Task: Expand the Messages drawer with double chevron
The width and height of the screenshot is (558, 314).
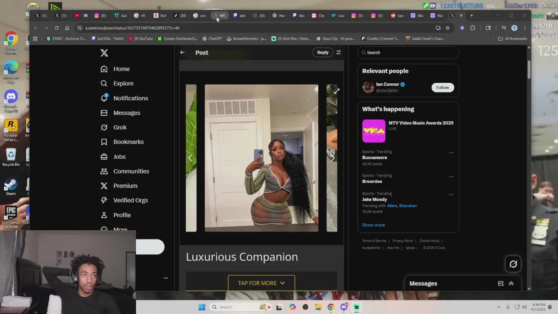Action: click(511, 283)
